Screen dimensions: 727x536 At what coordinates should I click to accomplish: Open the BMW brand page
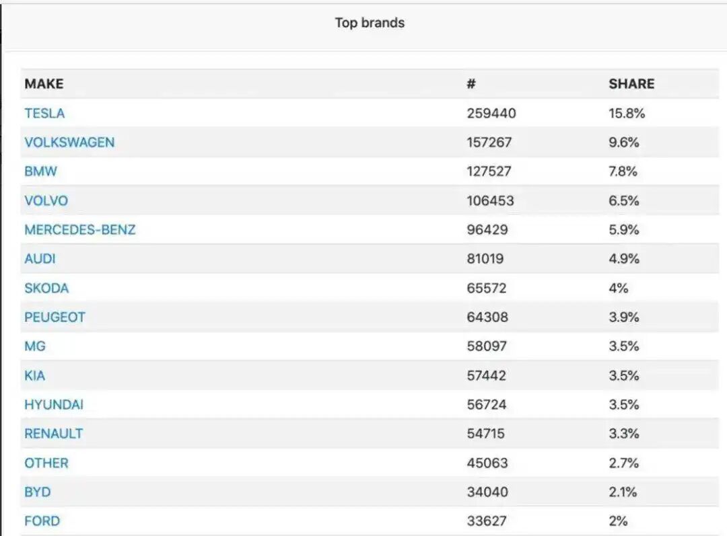pos(40,171)
